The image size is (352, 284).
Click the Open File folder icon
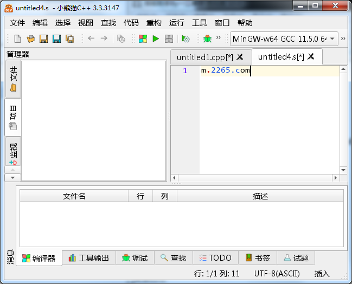tap(31, 38)
